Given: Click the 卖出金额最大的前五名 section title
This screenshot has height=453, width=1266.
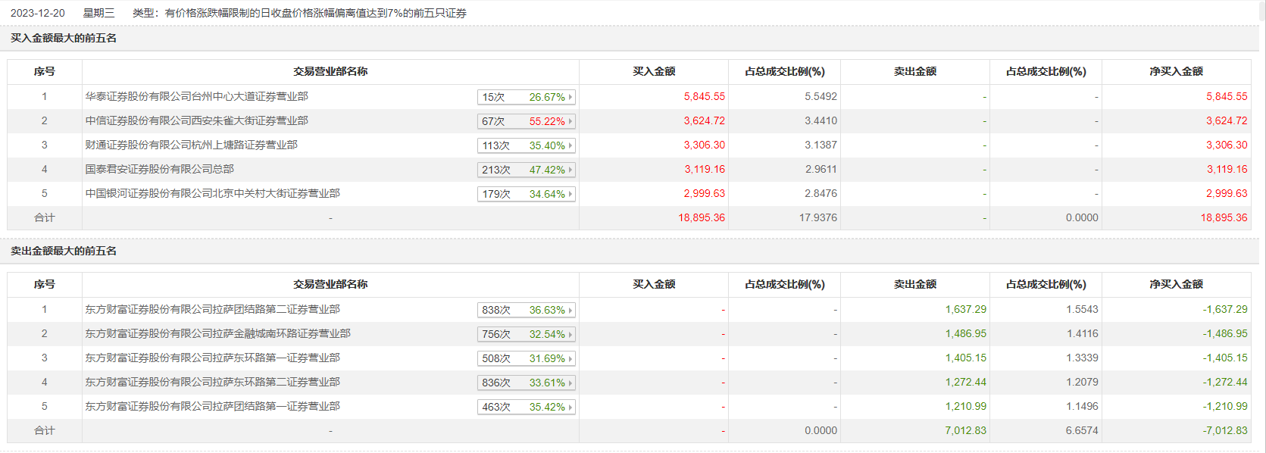Looking at the screenshot, I should tap(64, 251).
